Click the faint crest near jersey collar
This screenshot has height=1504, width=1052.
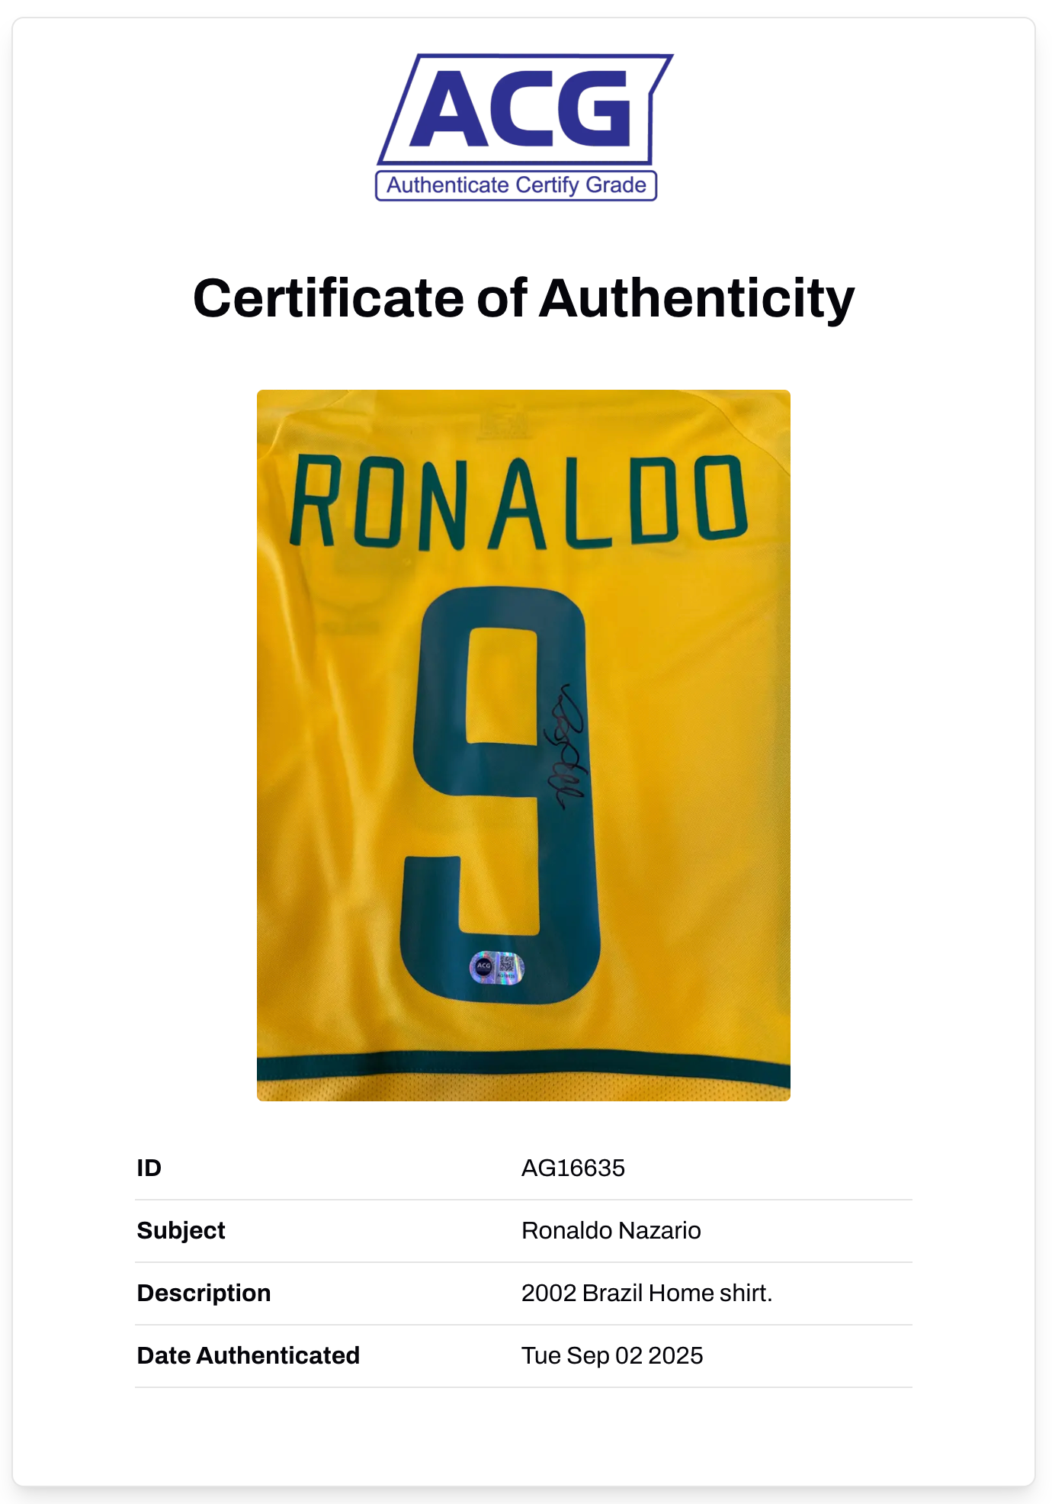coord(503,424)
